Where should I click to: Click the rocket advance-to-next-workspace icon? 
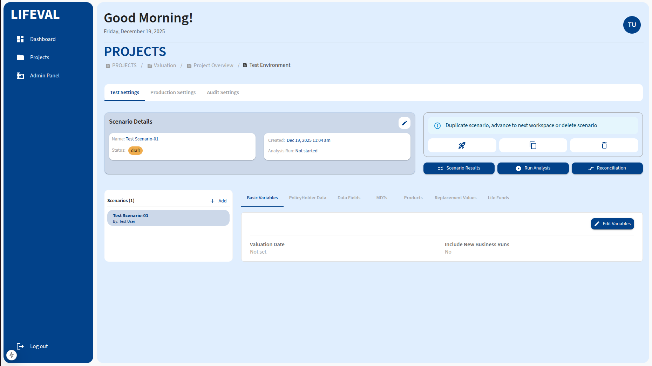pos(462,145)
